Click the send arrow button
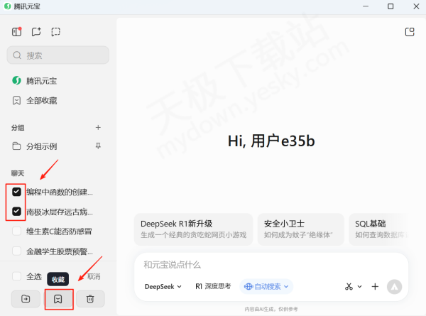Image resolution: width=426 pixels, height=316 pixels. pyautogui.click(x=394, y=287)
